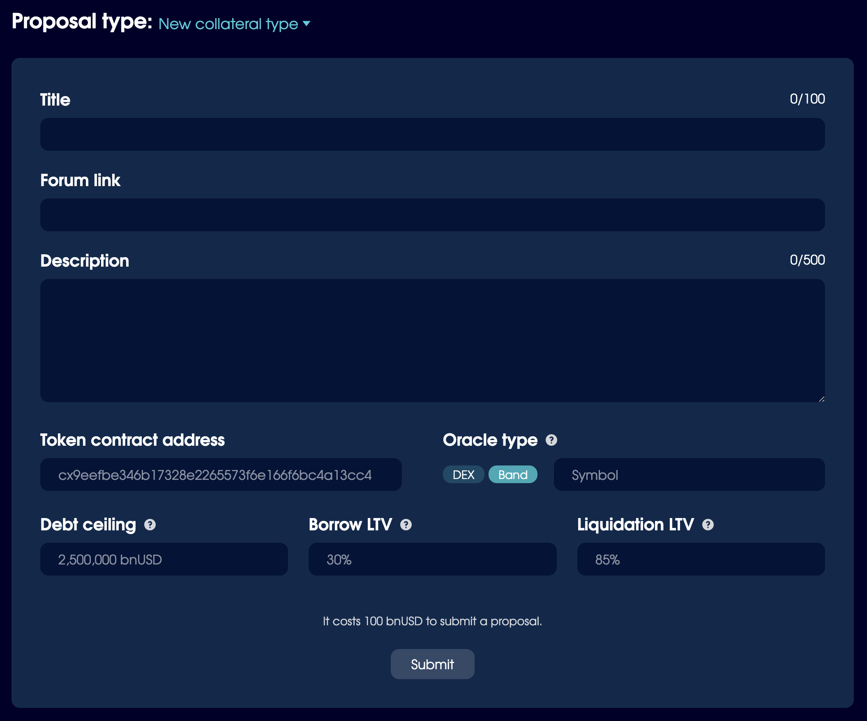Click Oracle type help question icon
867x721 pixels.
click(x=551, y=440)
